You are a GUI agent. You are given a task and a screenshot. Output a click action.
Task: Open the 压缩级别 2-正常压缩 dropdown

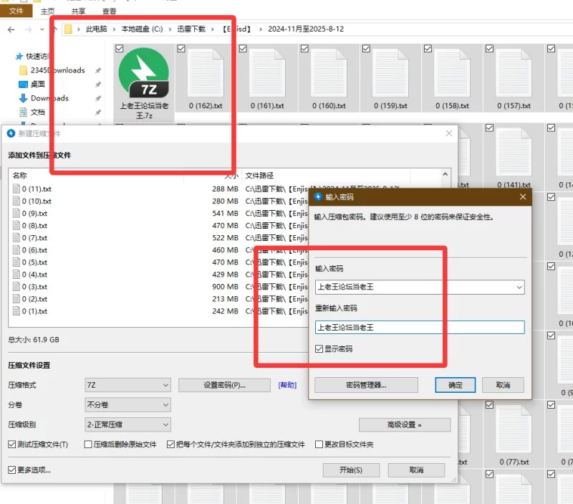click(x=127, y=424)
